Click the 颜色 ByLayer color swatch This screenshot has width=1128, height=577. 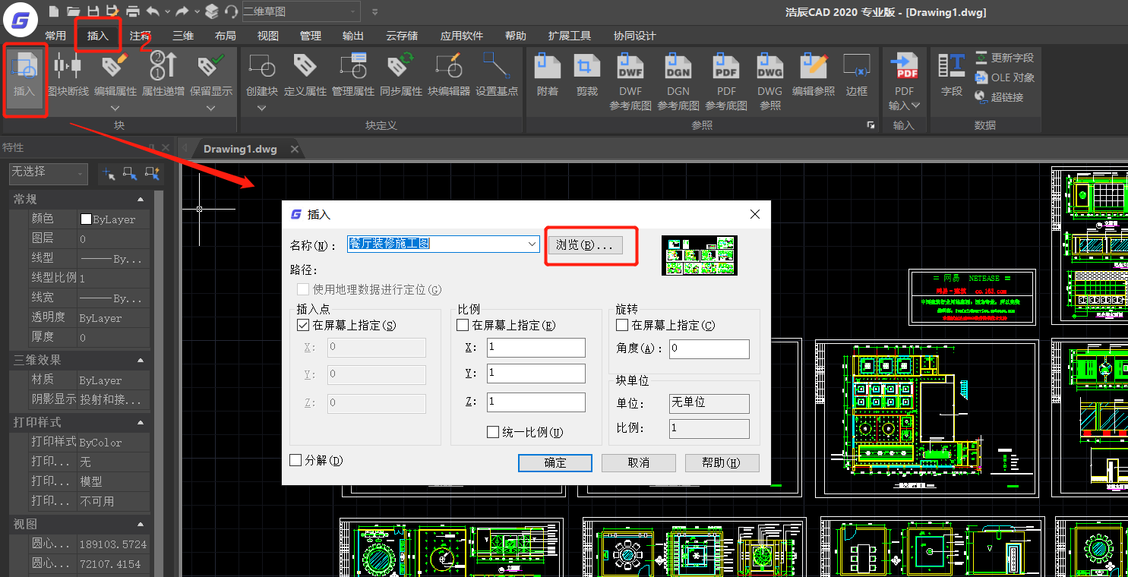[86, 219]
